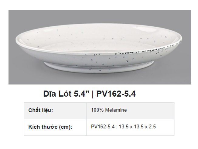Click "PV162-5.4" inside the dimensions cell
The image size is (198, 149).
[101, 127]
